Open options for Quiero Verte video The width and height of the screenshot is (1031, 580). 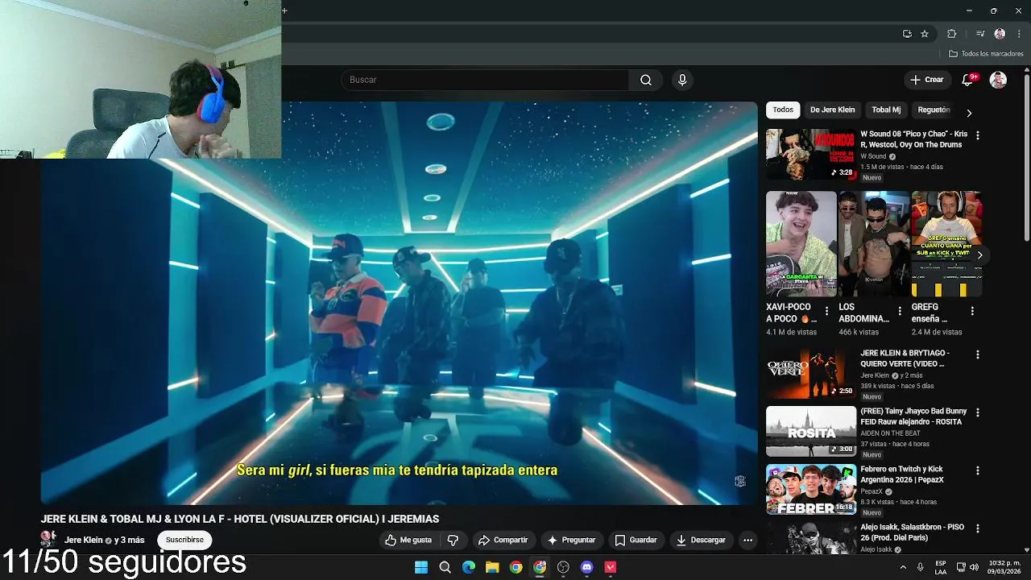point(978,354)
